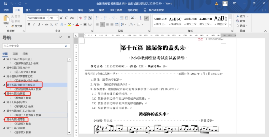Jump to 第十九篇 祝愿歌 heading

(15, 120)
